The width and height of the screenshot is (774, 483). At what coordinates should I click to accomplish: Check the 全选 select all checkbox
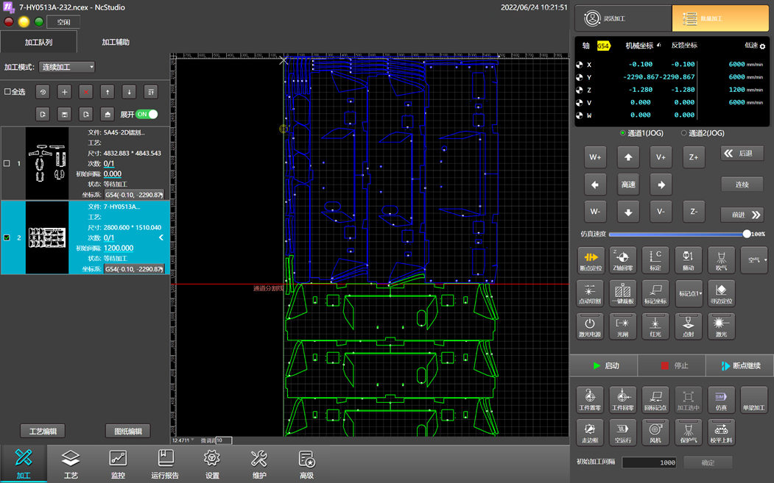pos(8,92)
